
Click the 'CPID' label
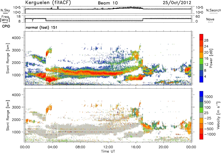tap(6, 26)
